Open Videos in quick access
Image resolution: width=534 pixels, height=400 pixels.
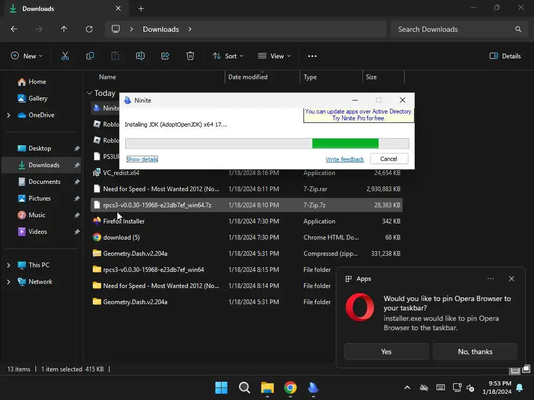click(x=38, y=232)
